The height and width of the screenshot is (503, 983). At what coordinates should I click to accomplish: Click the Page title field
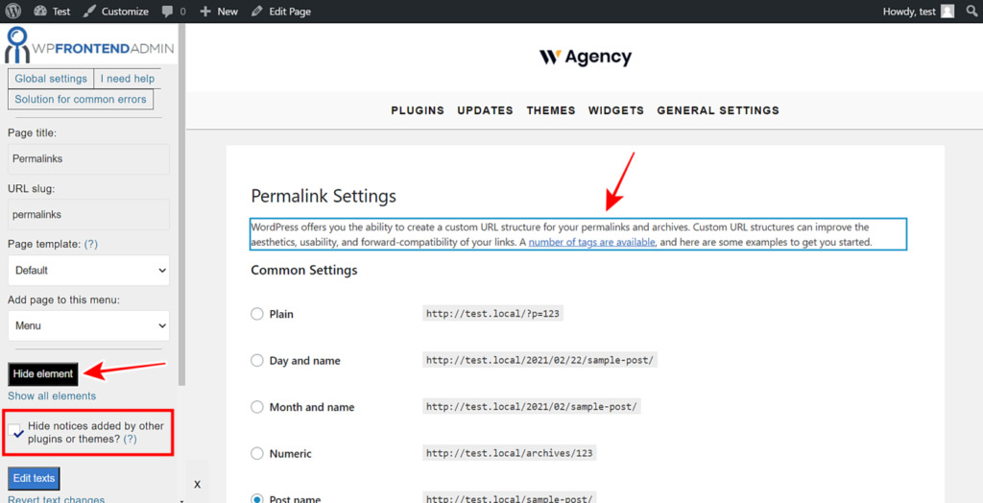[x=88, y=159]
